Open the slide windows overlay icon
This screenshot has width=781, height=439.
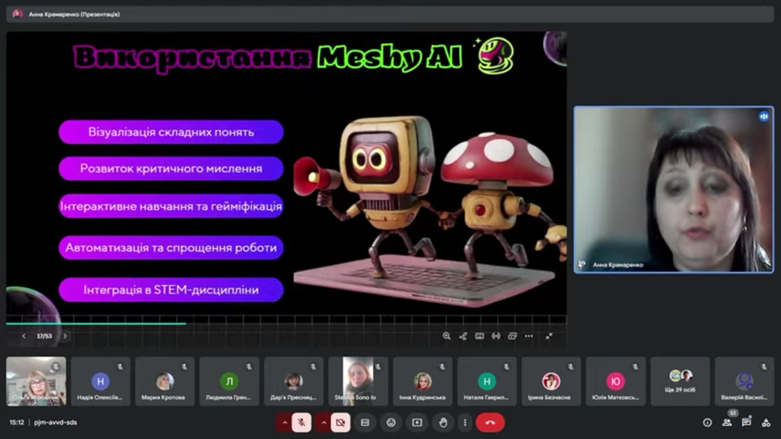point(512,336)
